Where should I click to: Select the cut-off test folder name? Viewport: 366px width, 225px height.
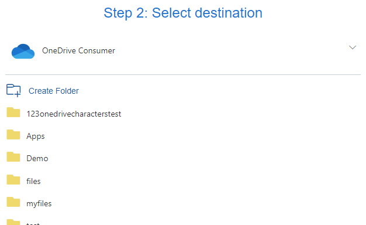point(33,224)
